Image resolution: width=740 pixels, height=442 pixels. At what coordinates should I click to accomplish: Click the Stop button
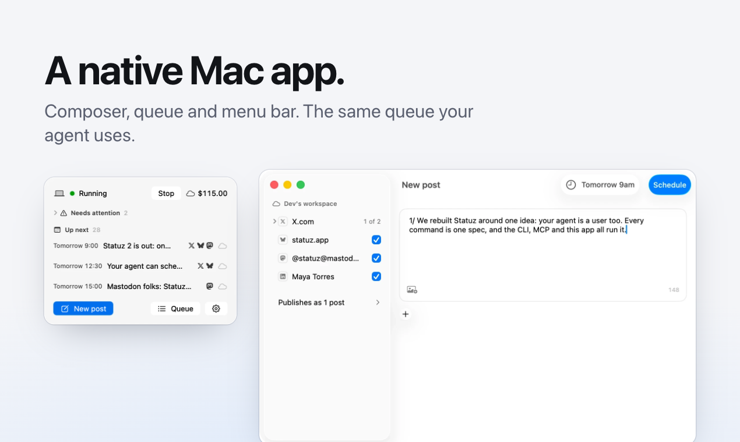tap(166, 194)
